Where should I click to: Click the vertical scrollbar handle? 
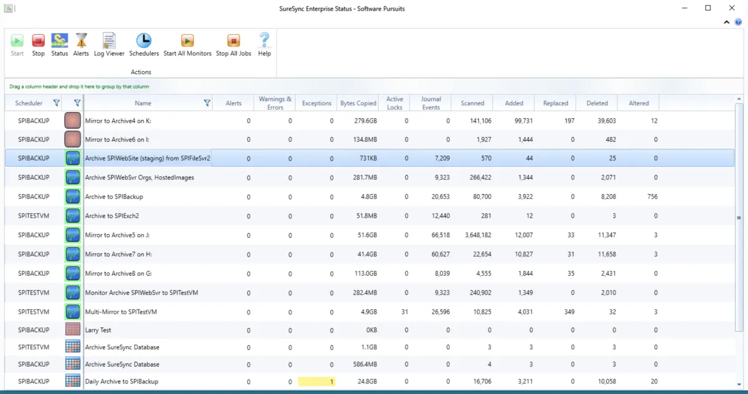coord(739,218)
